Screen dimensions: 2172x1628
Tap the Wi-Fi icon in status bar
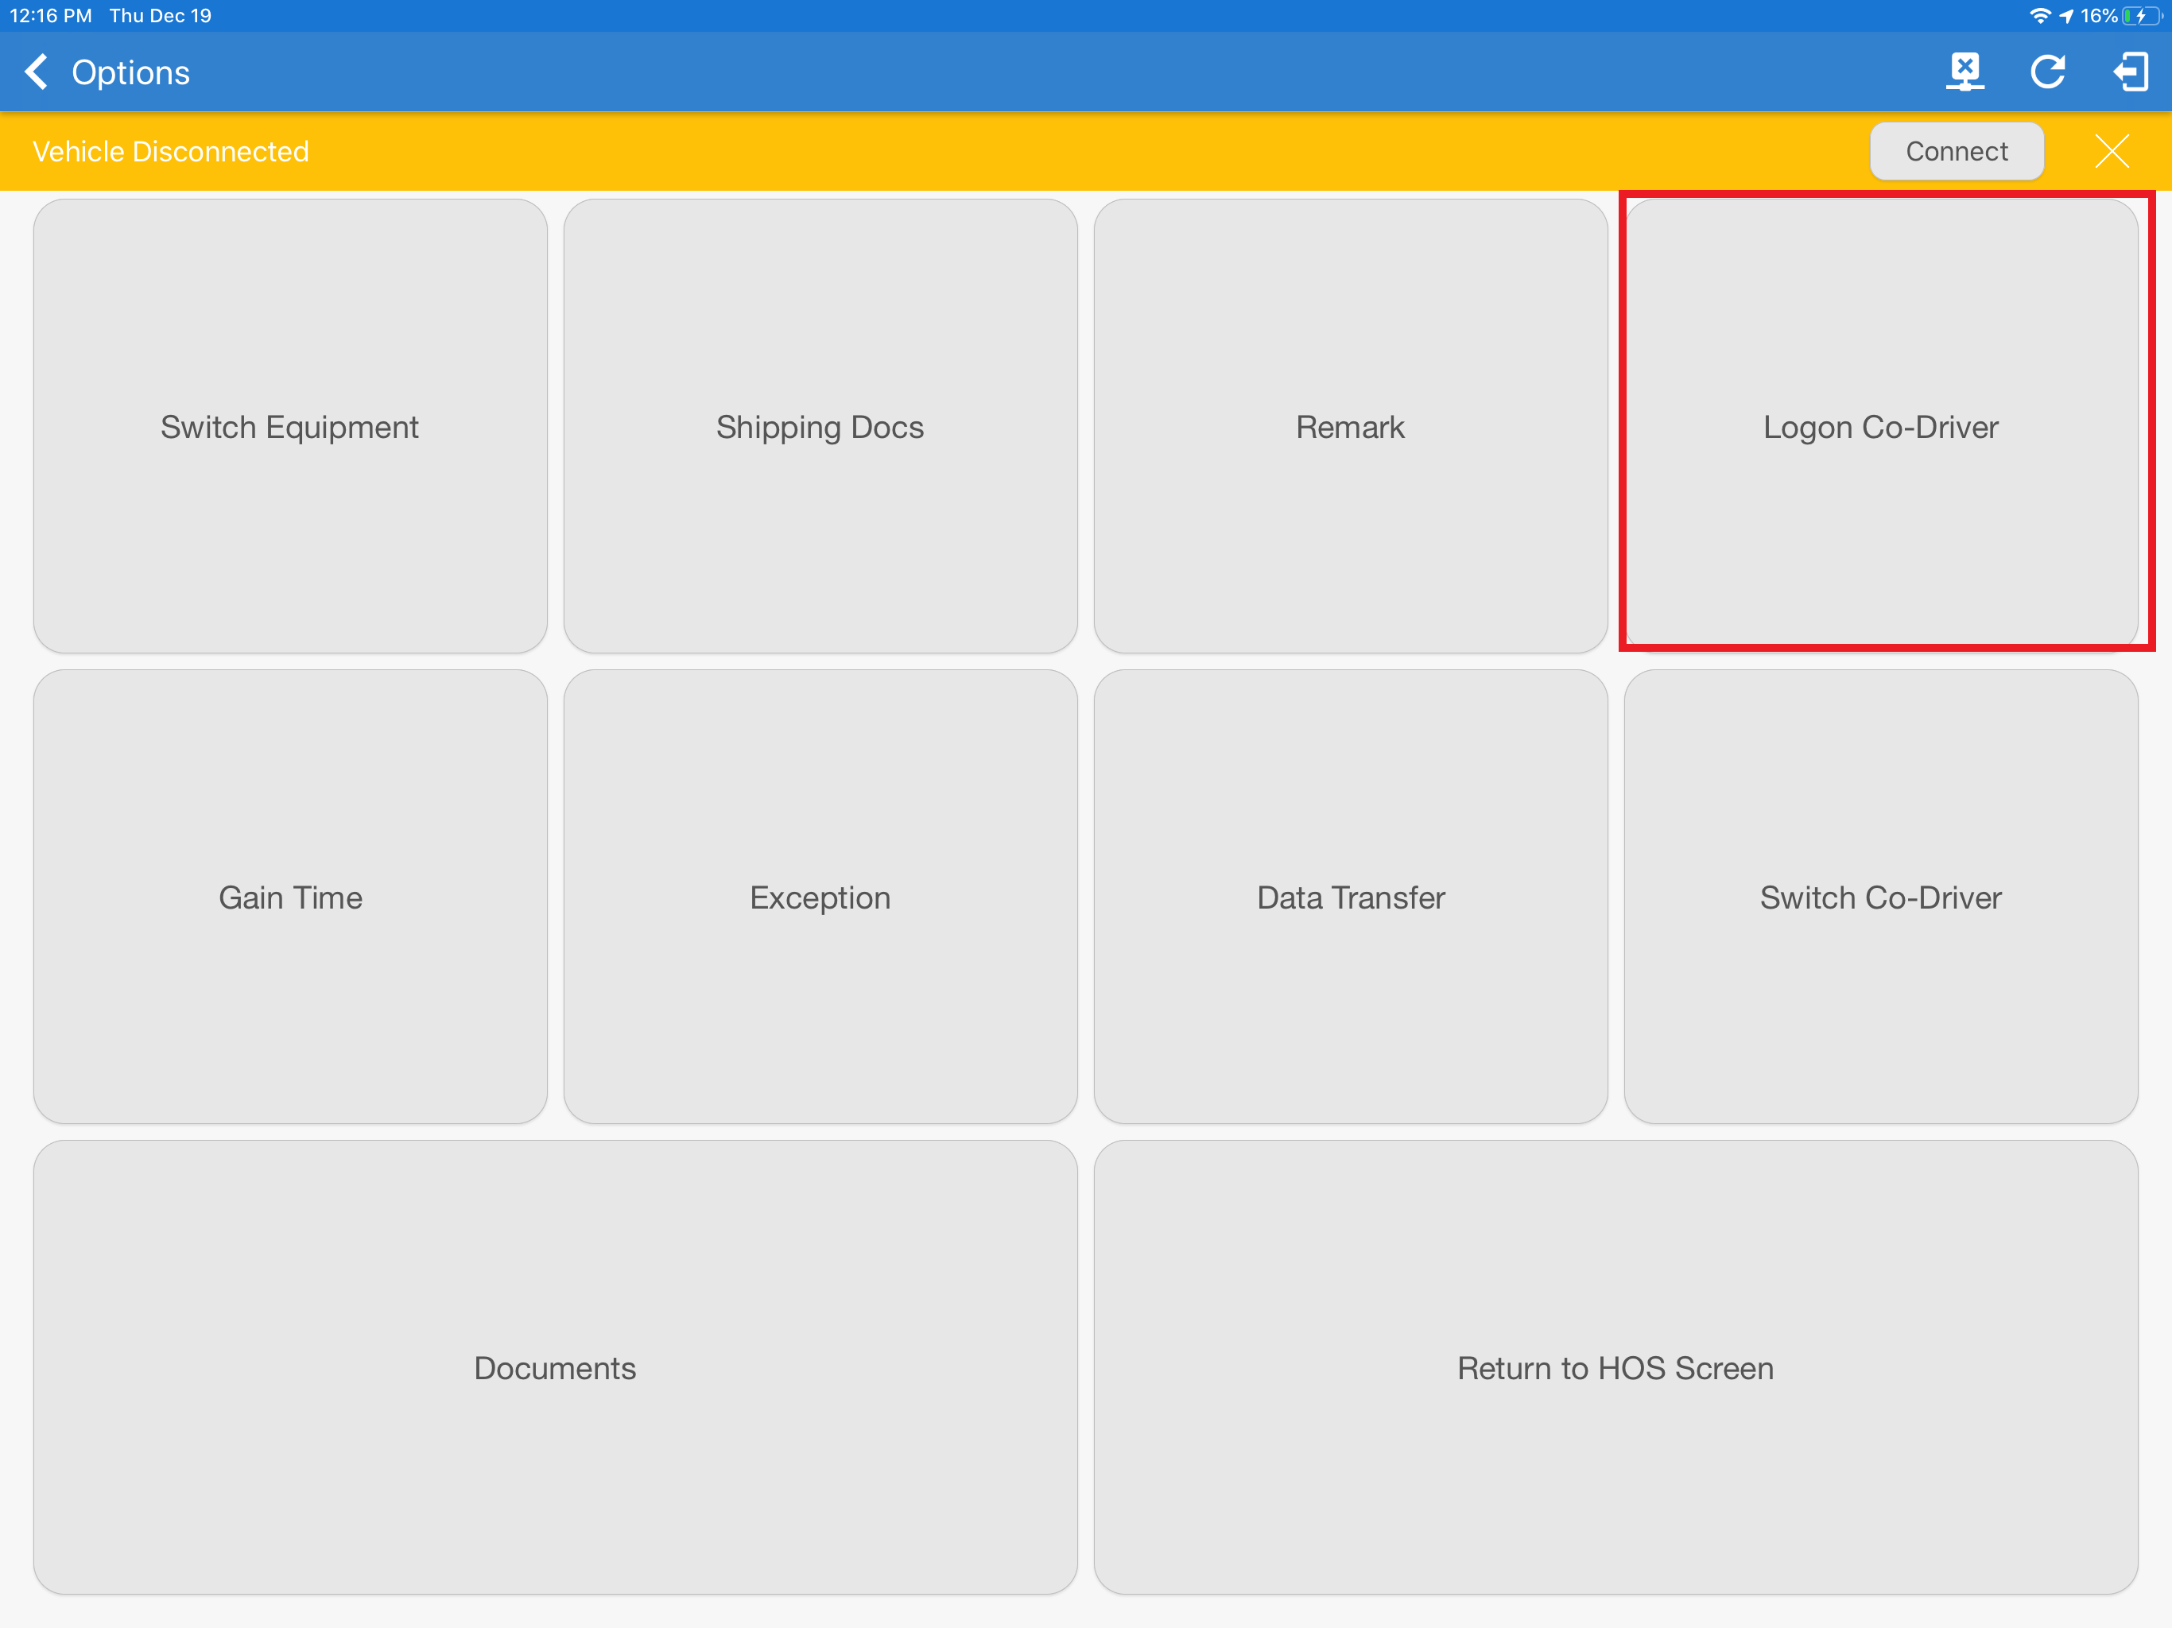tap(2039, 16)
